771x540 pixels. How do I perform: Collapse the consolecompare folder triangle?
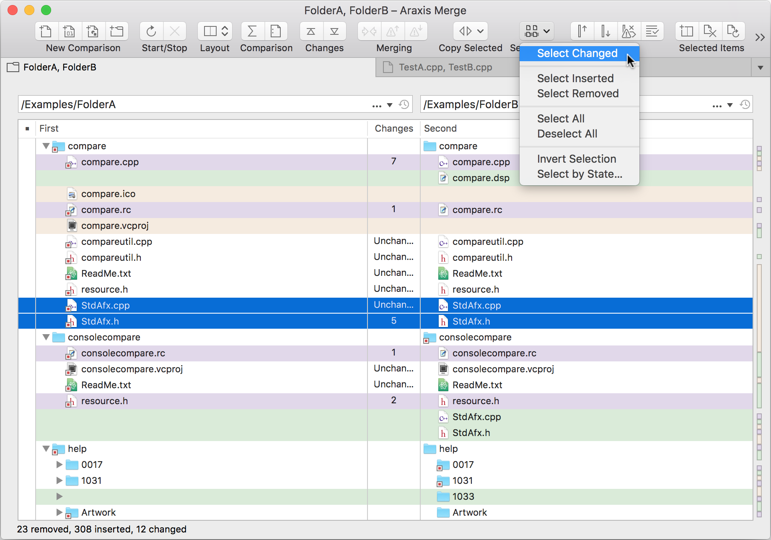46,337
